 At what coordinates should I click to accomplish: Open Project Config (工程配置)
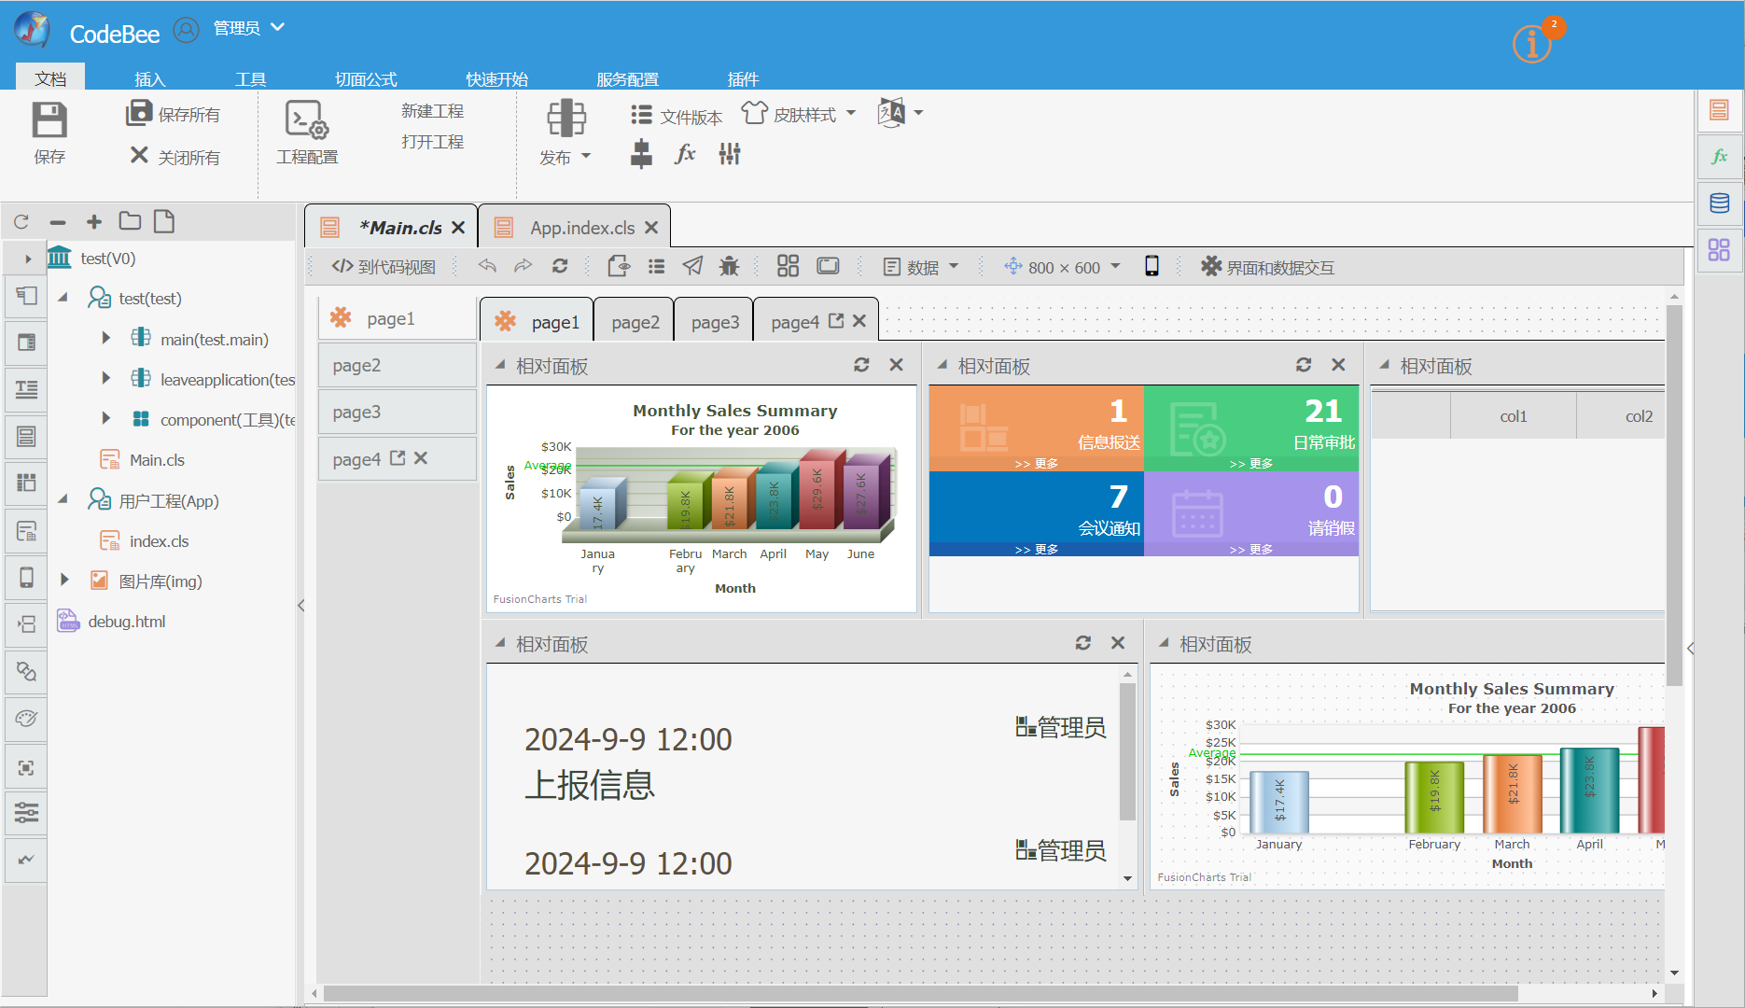[307, 133]
